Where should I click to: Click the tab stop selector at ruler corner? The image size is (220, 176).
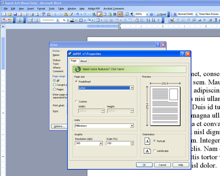(x=3, y=26)
